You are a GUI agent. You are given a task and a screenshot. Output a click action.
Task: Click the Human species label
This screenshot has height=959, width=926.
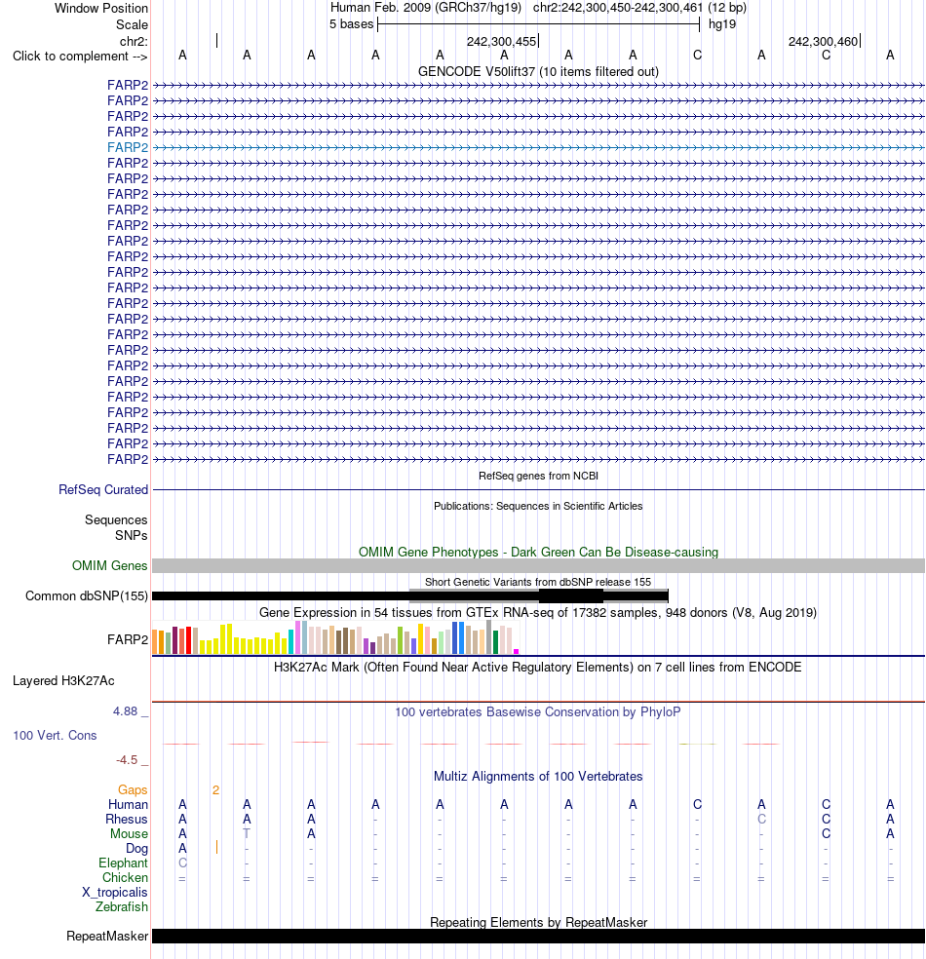click(x=128, y=804)
